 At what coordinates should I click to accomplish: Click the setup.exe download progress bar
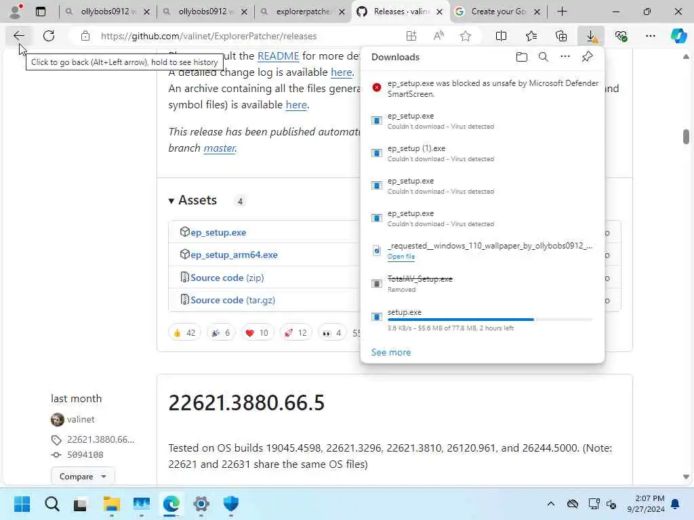490,320
